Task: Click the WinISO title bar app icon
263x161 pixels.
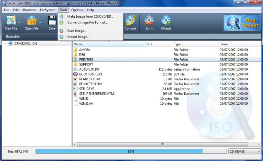Action: (4, 3)
